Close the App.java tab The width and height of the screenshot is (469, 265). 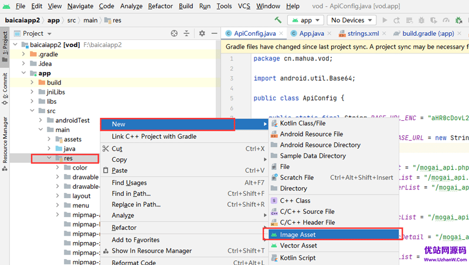tap(329, 33)
